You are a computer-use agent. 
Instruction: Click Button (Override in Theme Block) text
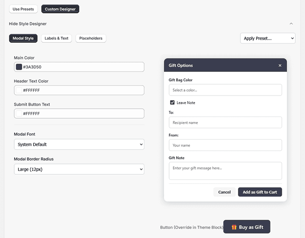point(191,228)
